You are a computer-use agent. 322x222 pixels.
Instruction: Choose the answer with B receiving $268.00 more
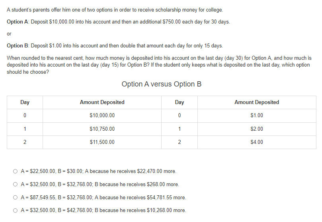[x=16, y=185]
